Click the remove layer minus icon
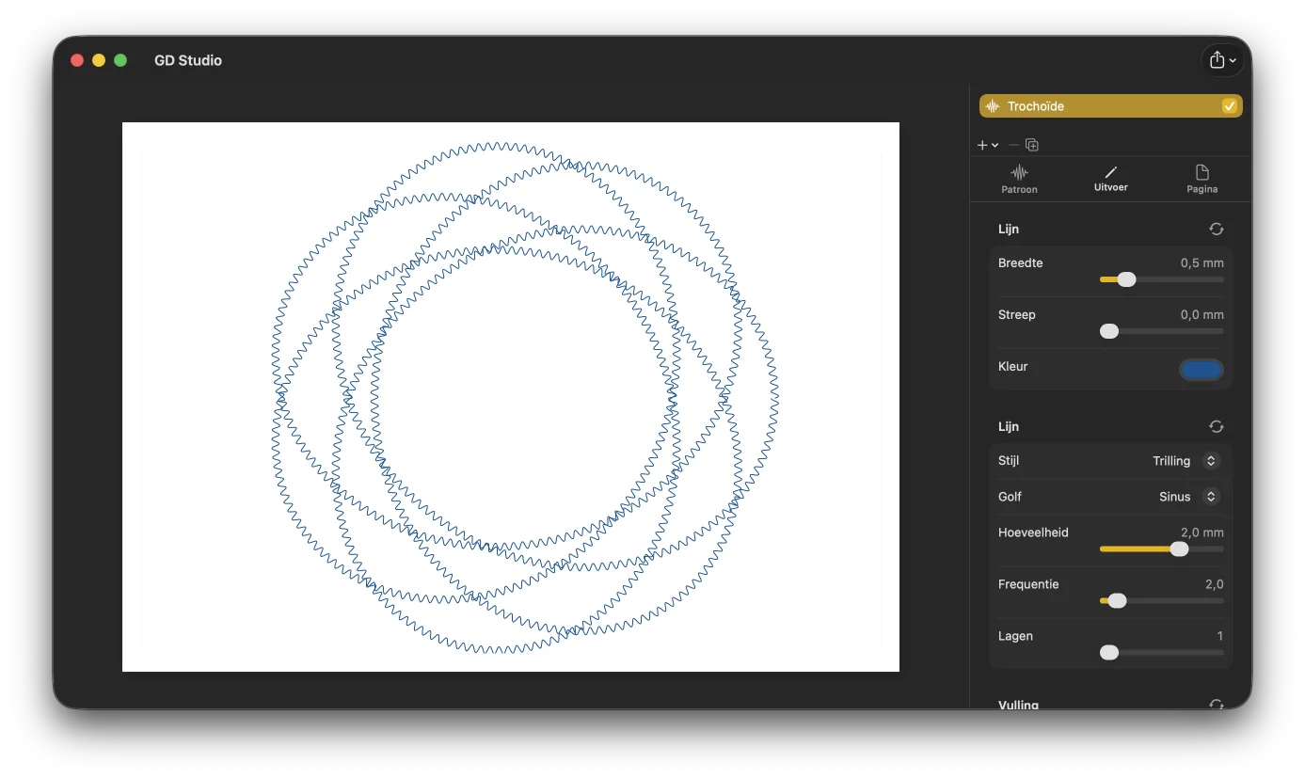 tap(1013, 145)
